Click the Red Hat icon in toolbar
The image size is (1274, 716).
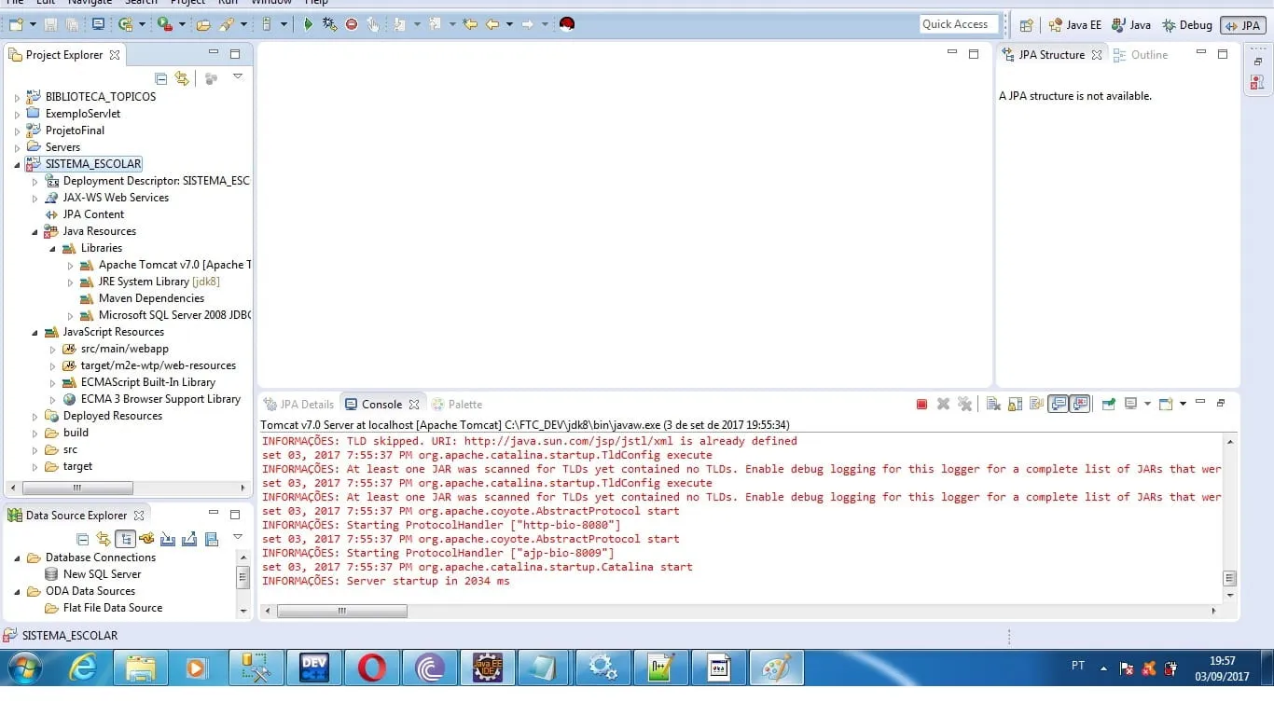(x=567, y=24)
